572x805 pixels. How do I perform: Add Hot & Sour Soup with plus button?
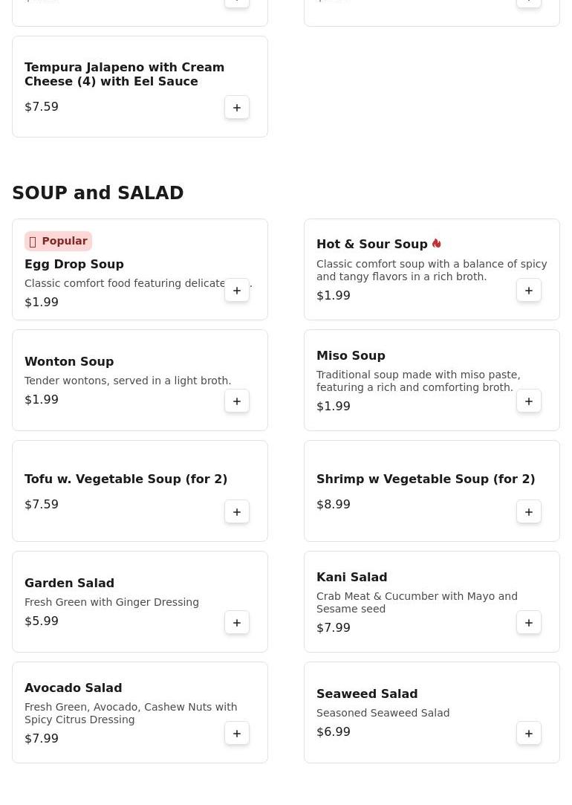[528, 290]
